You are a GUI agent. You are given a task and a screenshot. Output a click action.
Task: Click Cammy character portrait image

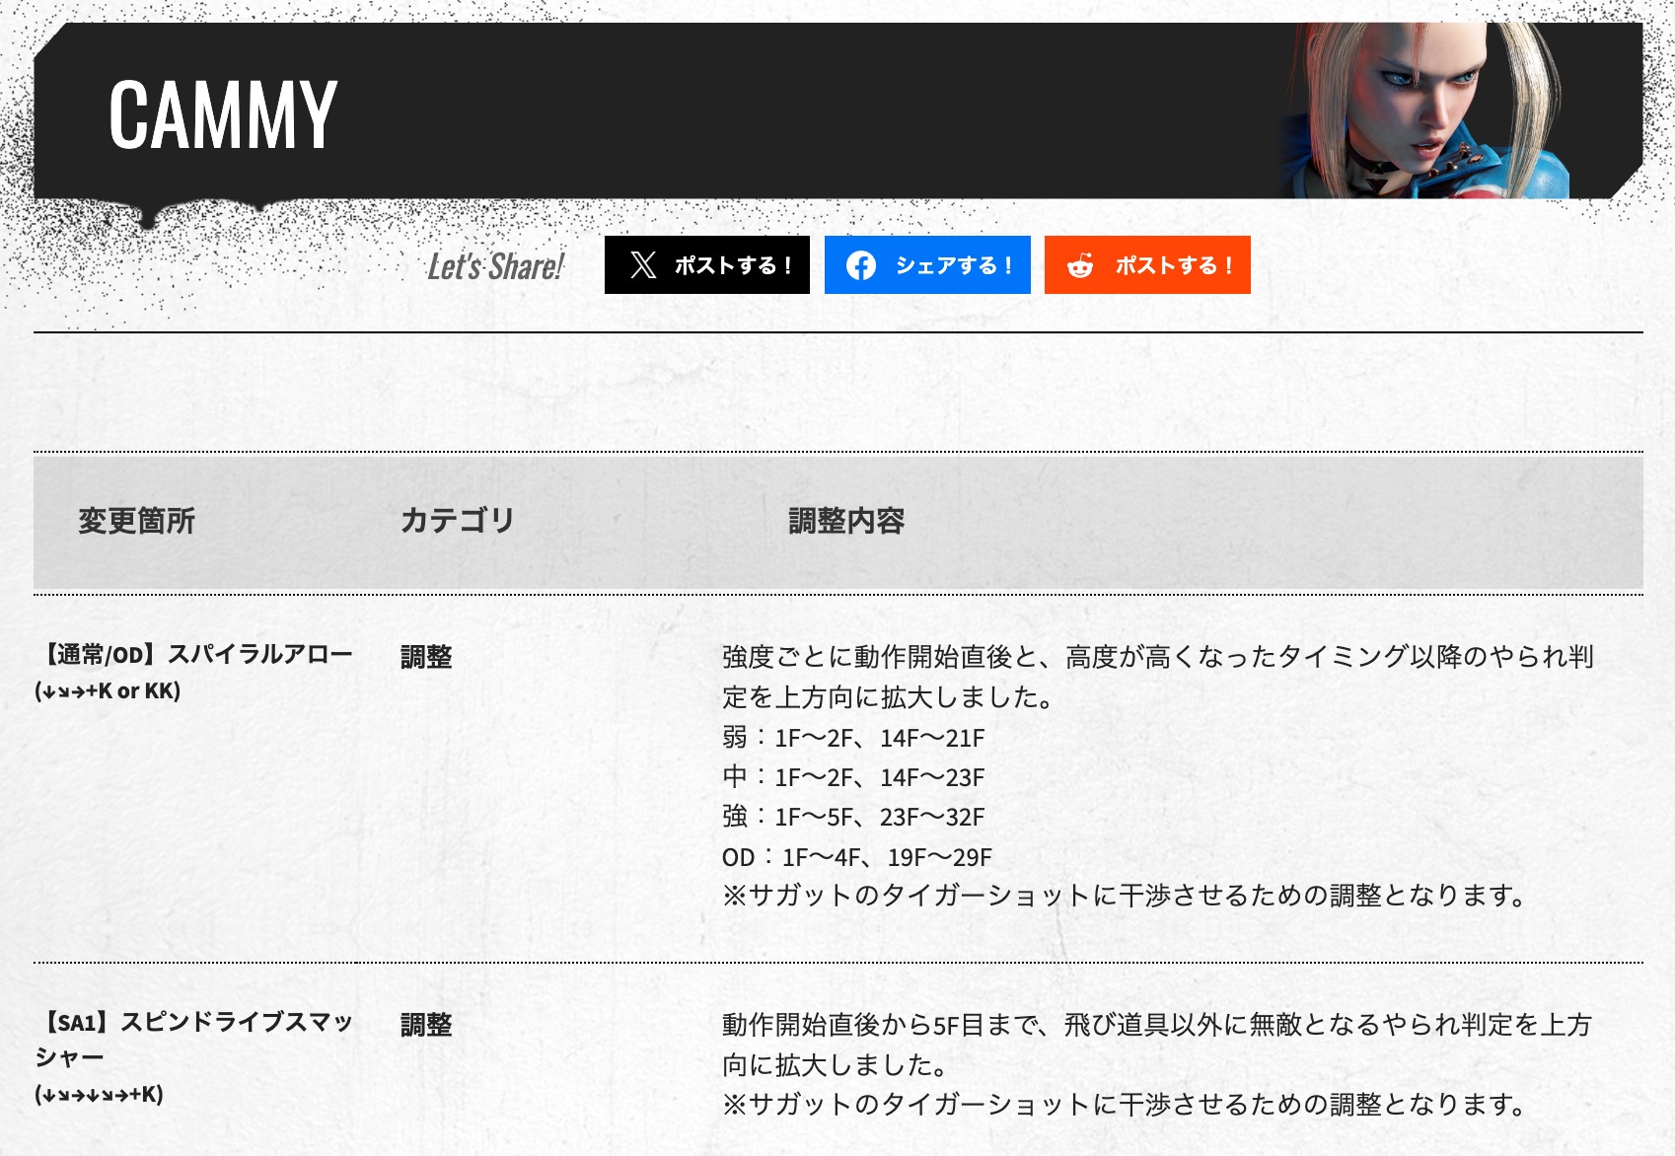[x=1425, y=110]
